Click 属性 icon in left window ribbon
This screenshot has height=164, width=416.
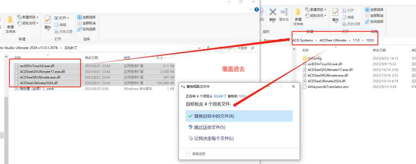click(x=48, y=23)
